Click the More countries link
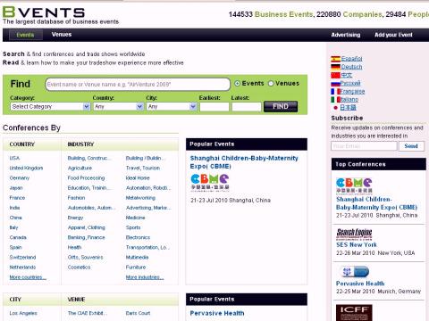The image size is (429, 321). click(28, 277)
